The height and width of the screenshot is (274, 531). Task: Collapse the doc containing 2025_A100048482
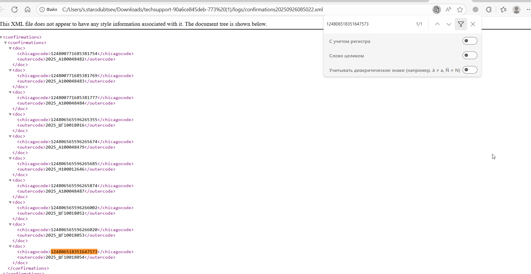pyautogui.click(x=10, y=48)
